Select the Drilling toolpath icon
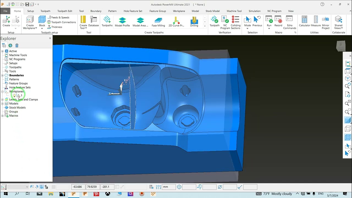Image resolution: width=352 pixels, height=198 pixels. pyautogui.click(x=194, y=21)
